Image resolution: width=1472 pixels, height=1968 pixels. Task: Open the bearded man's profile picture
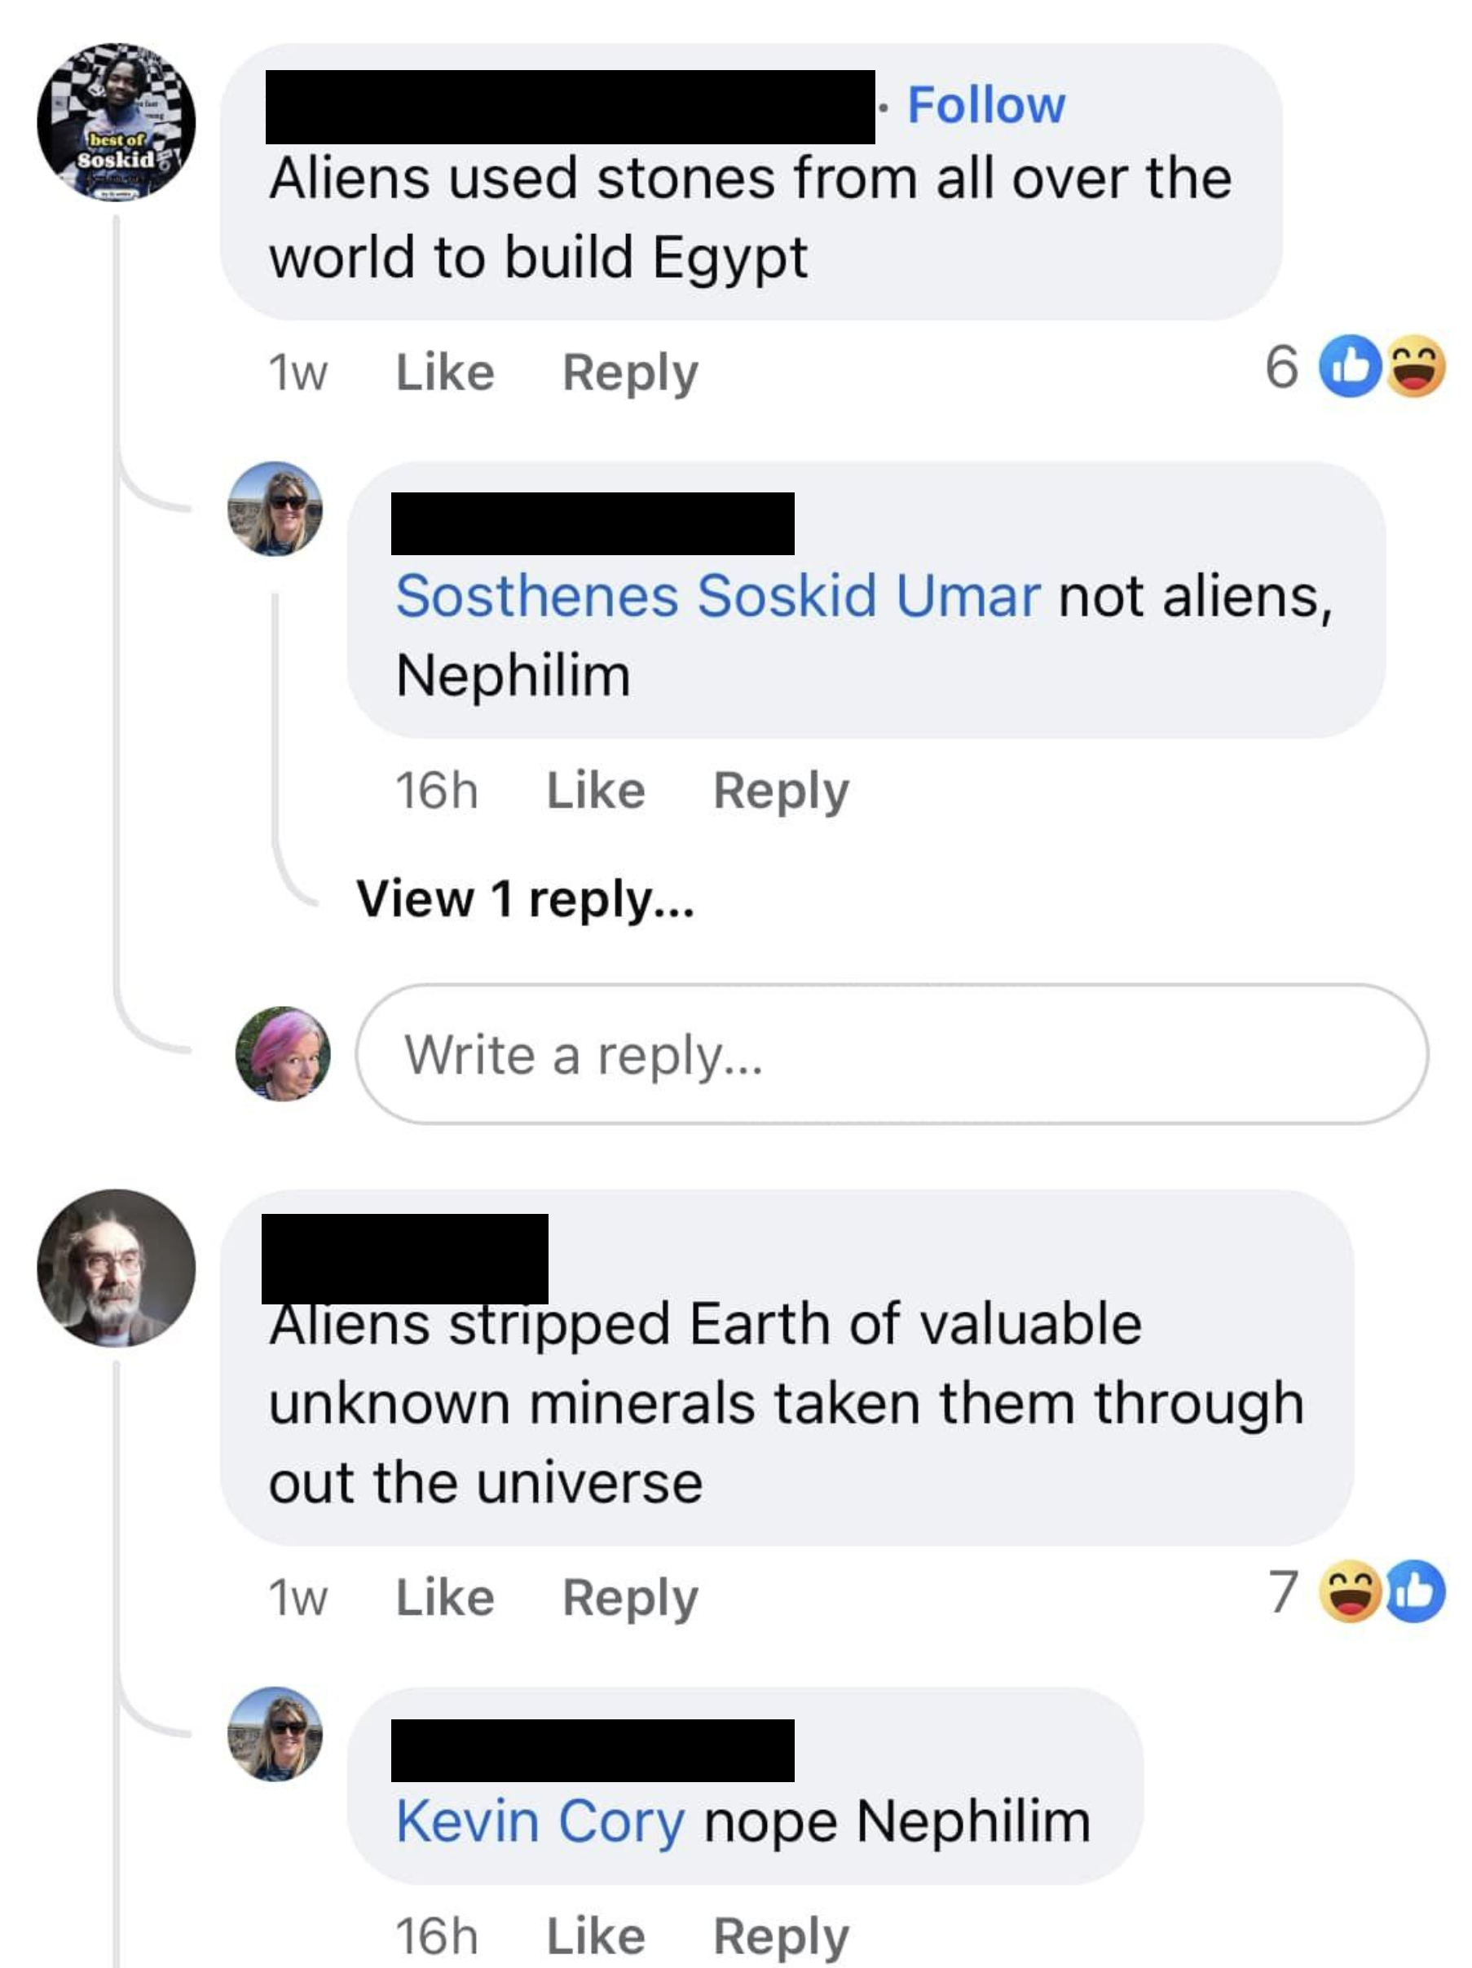(x=116, y=1269)
